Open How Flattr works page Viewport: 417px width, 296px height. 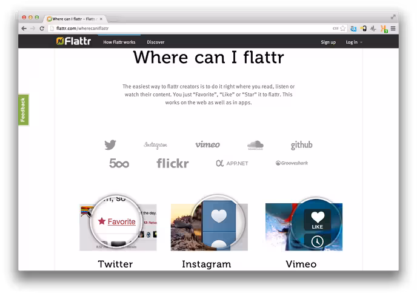click(x=119, y=42)
